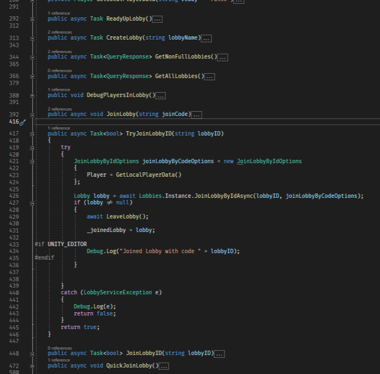Click the ellipsis box after GetAllLobbies()
The height and width of the screenshot is (374, 380).
(210, 76)
